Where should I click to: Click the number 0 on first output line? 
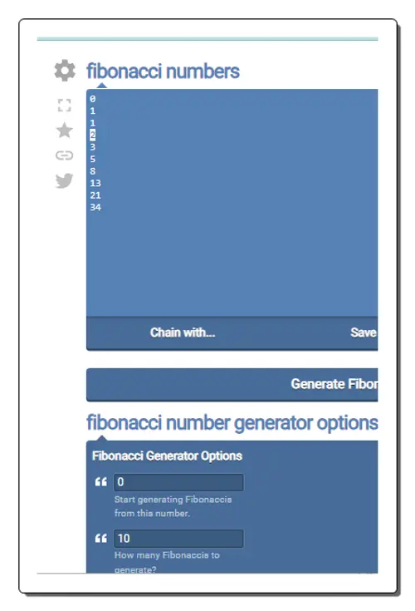pyautogui.click(x=93, y=99)
